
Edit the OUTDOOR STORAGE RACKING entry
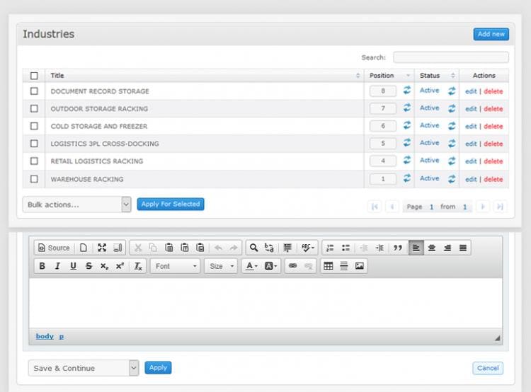pyautogui.click(x=471, y=109)
